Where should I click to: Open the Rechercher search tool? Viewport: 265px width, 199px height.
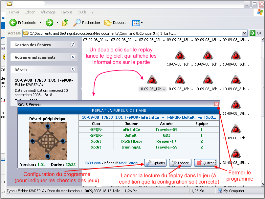(87, 23)
